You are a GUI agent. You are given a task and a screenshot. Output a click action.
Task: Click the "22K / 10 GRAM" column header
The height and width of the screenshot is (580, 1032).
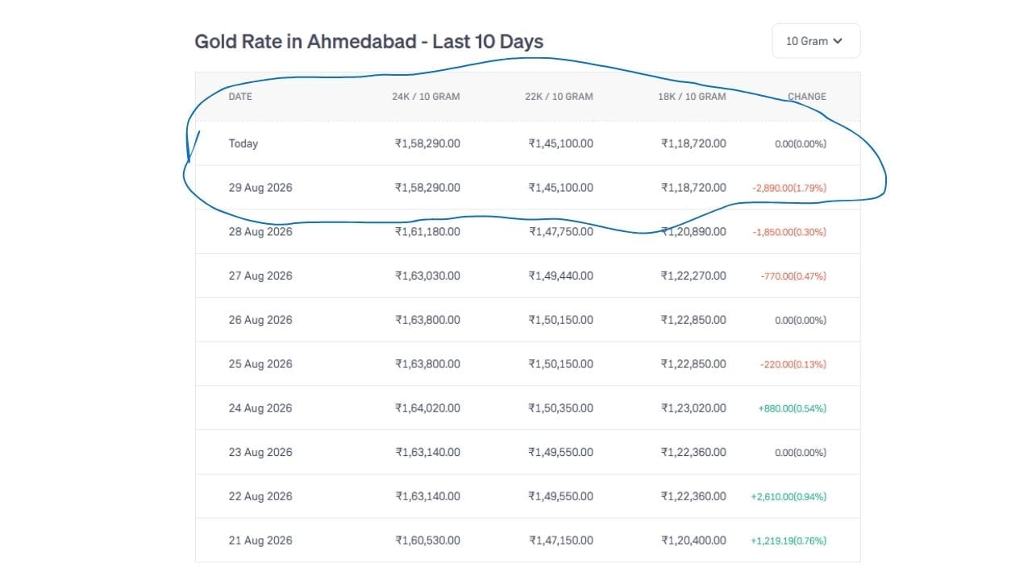click(559, 97)
